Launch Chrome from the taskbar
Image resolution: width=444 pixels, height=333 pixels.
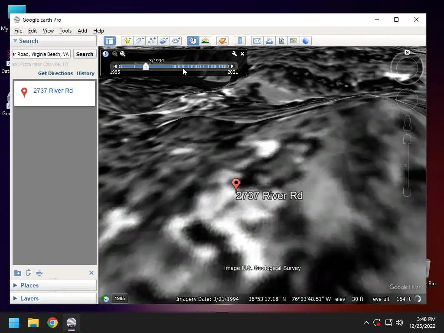click(x=52, y=323)
